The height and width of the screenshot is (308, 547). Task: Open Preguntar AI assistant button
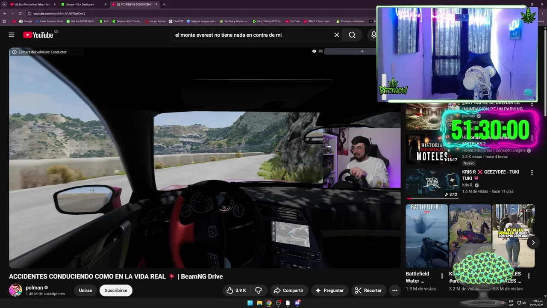click(329, 290)
